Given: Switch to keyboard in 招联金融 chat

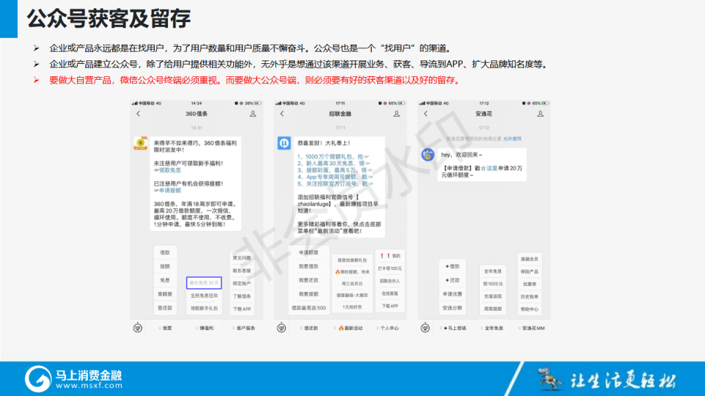Looking at the screenshot, I should 282,328.
